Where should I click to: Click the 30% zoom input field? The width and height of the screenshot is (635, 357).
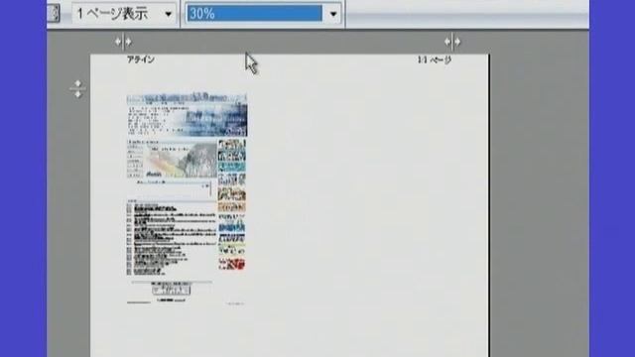point(254,14)
